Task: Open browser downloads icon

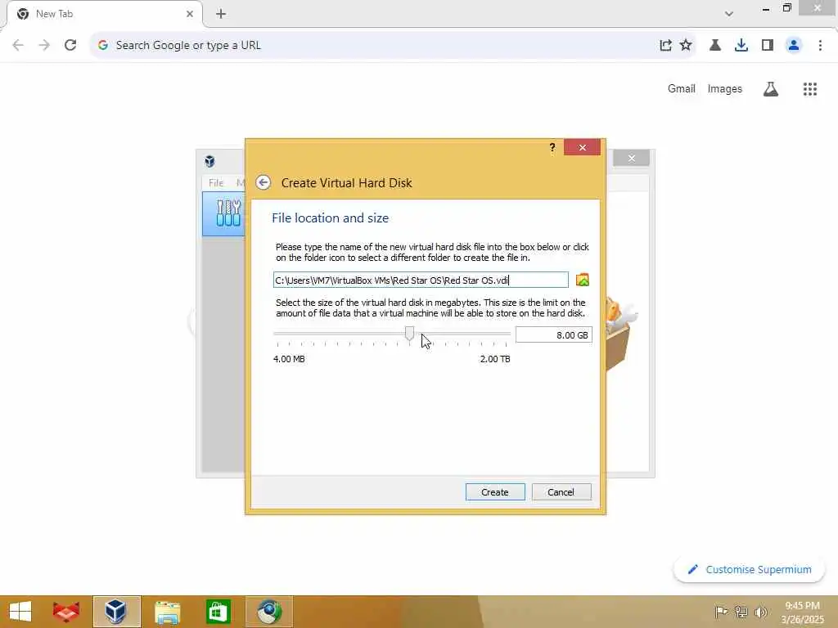Action: (741, 45)
